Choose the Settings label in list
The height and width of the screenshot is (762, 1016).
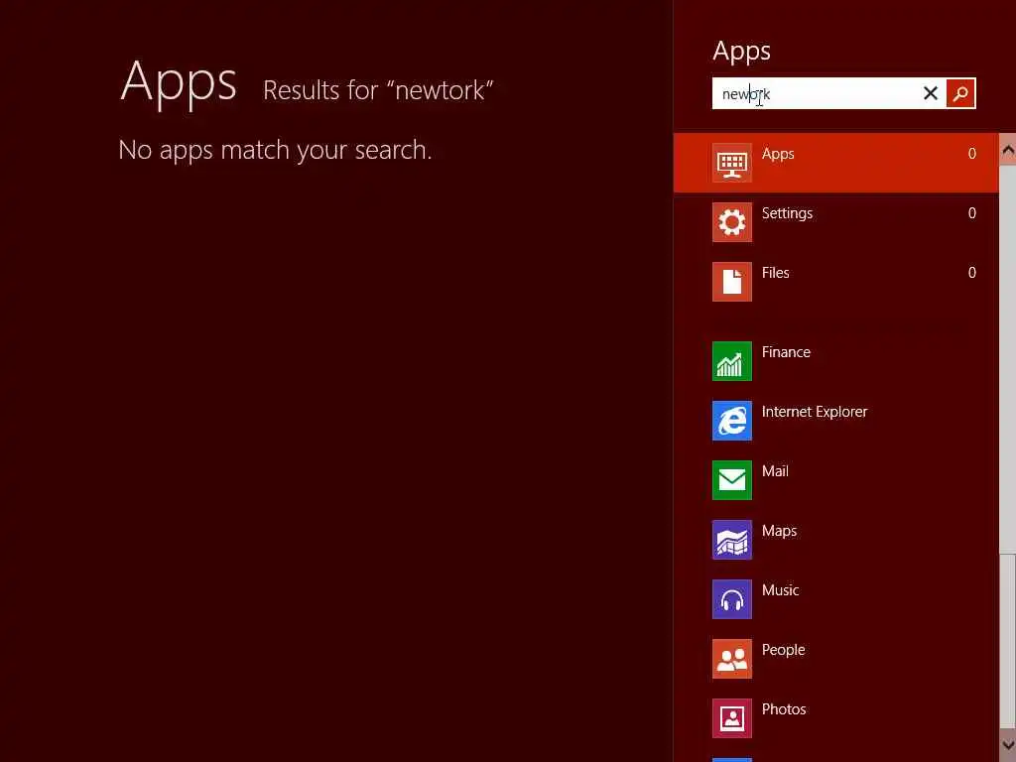pyautogui.click(x=787, y=214)
